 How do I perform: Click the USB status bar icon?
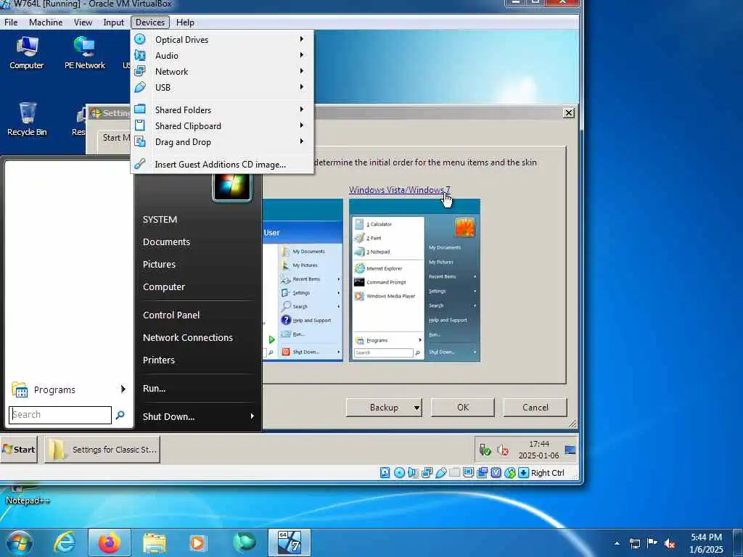pos(440,472)
